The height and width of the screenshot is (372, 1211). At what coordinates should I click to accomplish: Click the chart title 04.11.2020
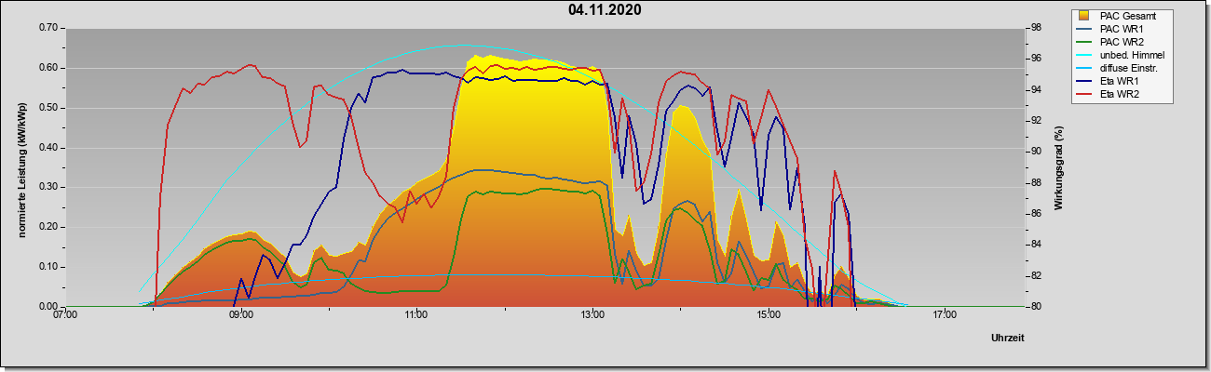[x=605, y=10]
